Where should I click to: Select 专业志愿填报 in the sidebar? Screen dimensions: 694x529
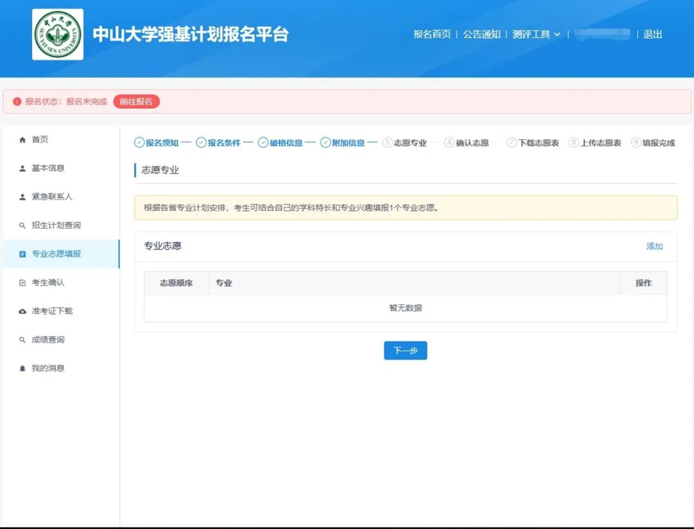tap(56, 254)
